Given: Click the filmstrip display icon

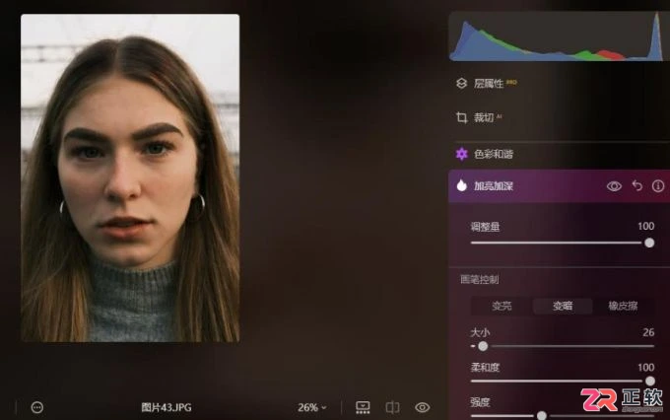Looking at the screenshot, I should click(x=363, y=407).
